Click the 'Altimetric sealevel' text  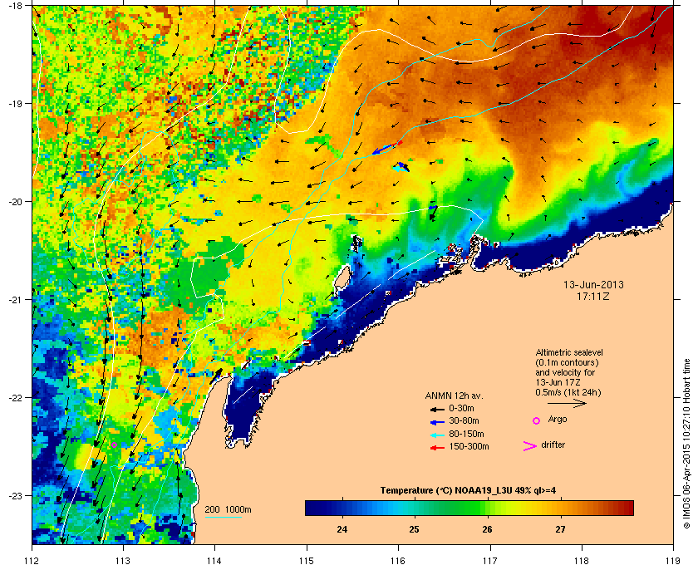[x=569, y=352]
